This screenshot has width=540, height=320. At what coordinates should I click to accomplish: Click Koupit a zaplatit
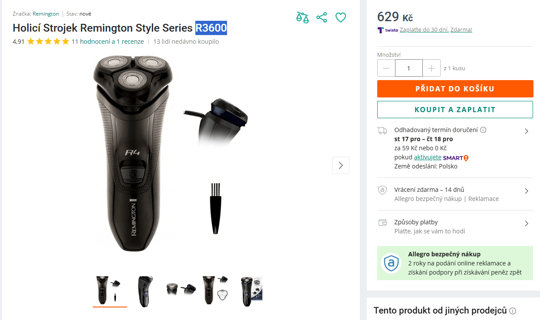455,109
